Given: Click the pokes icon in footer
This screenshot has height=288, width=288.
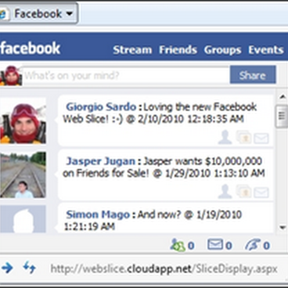Looking at the screenshot, I should point(253,244).
